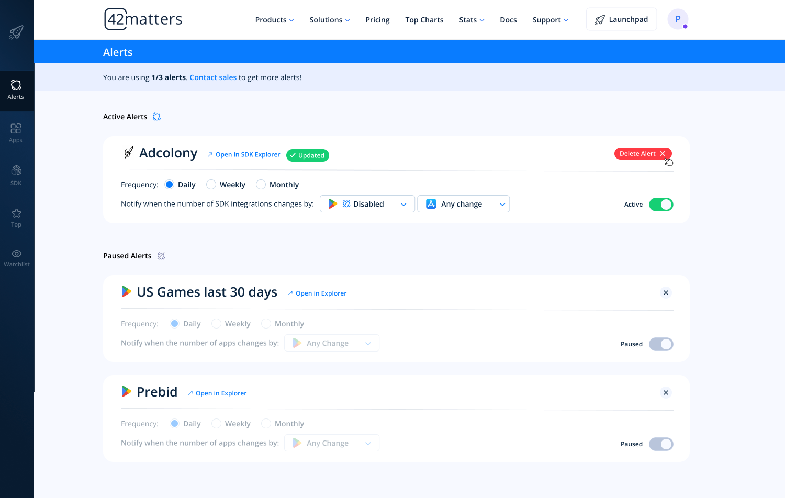
Task: Click the Adcolony alert title
Action: (x=168, y=153)
